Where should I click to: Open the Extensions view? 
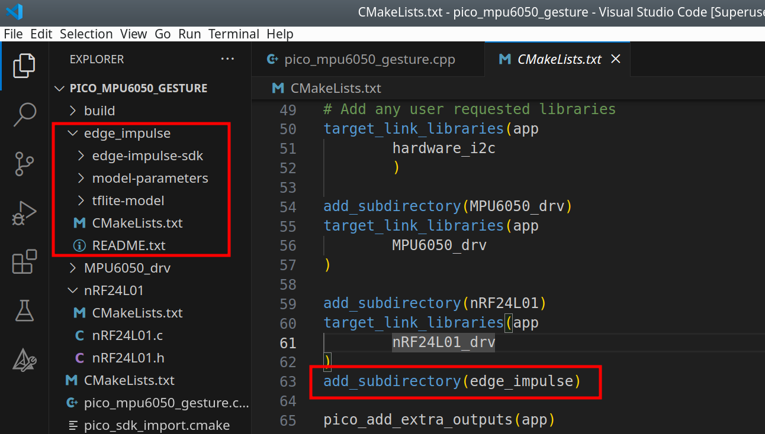[24, 261]
